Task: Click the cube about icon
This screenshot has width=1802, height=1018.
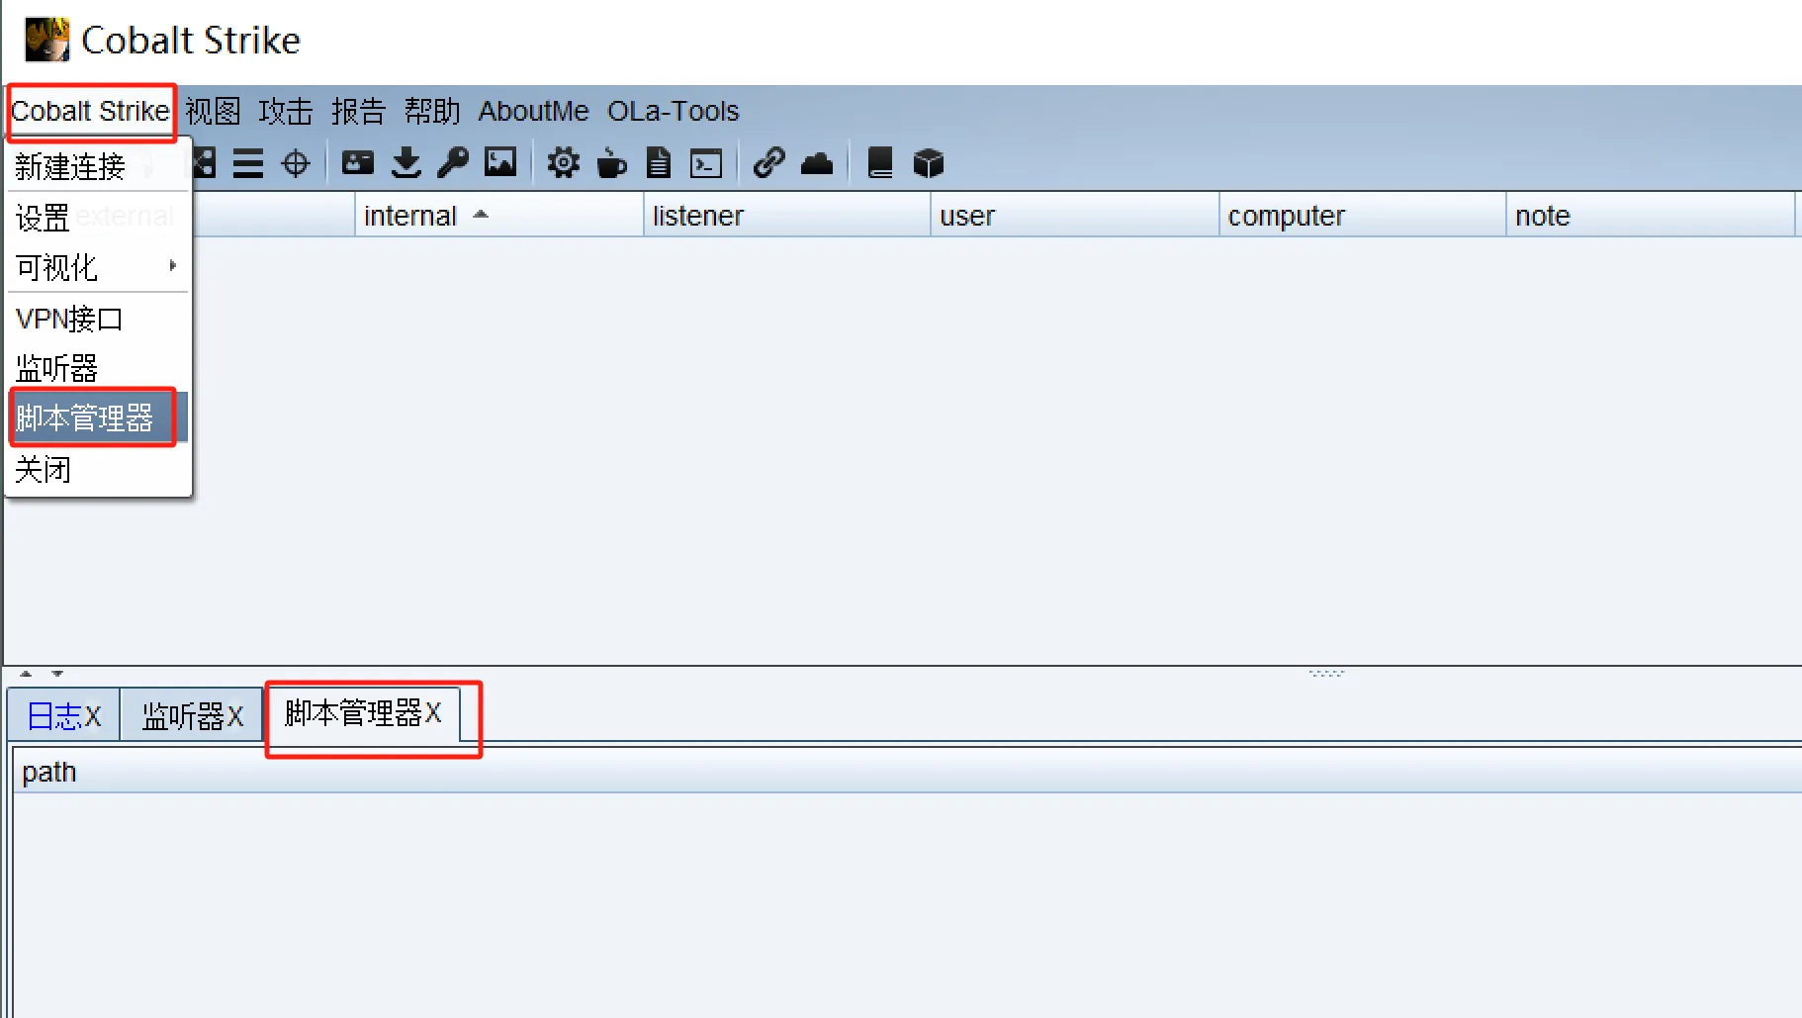Action: 929,163
